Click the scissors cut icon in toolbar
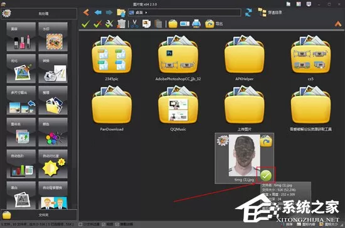Image resolution: width=345 pixels, height=228 pixels. [x=134, y=24]
